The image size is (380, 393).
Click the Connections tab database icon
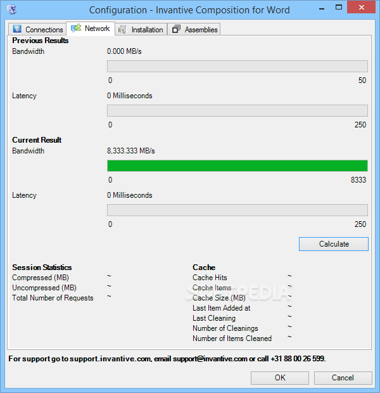point(17,29)
